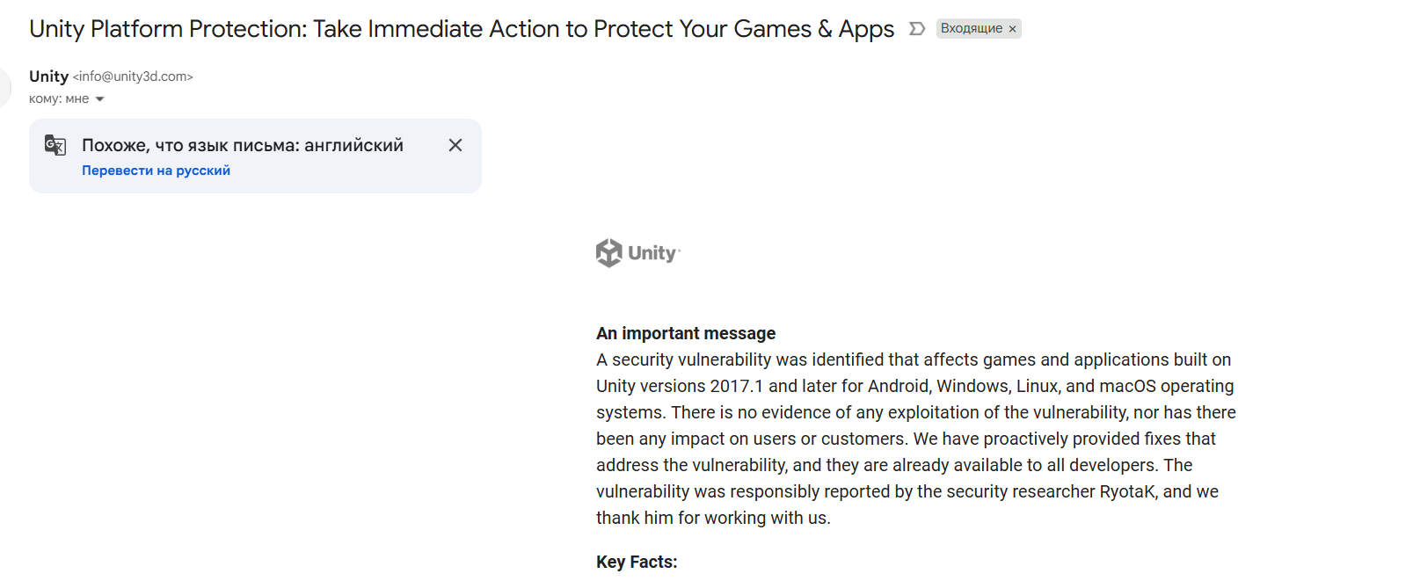Click the info@unity3d.com sender address
Screen dimensions: 1413x581
133,76
